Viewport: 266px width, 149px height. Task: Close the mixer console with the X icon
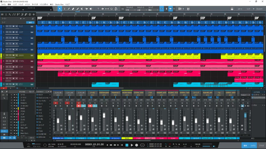(2, 92)
